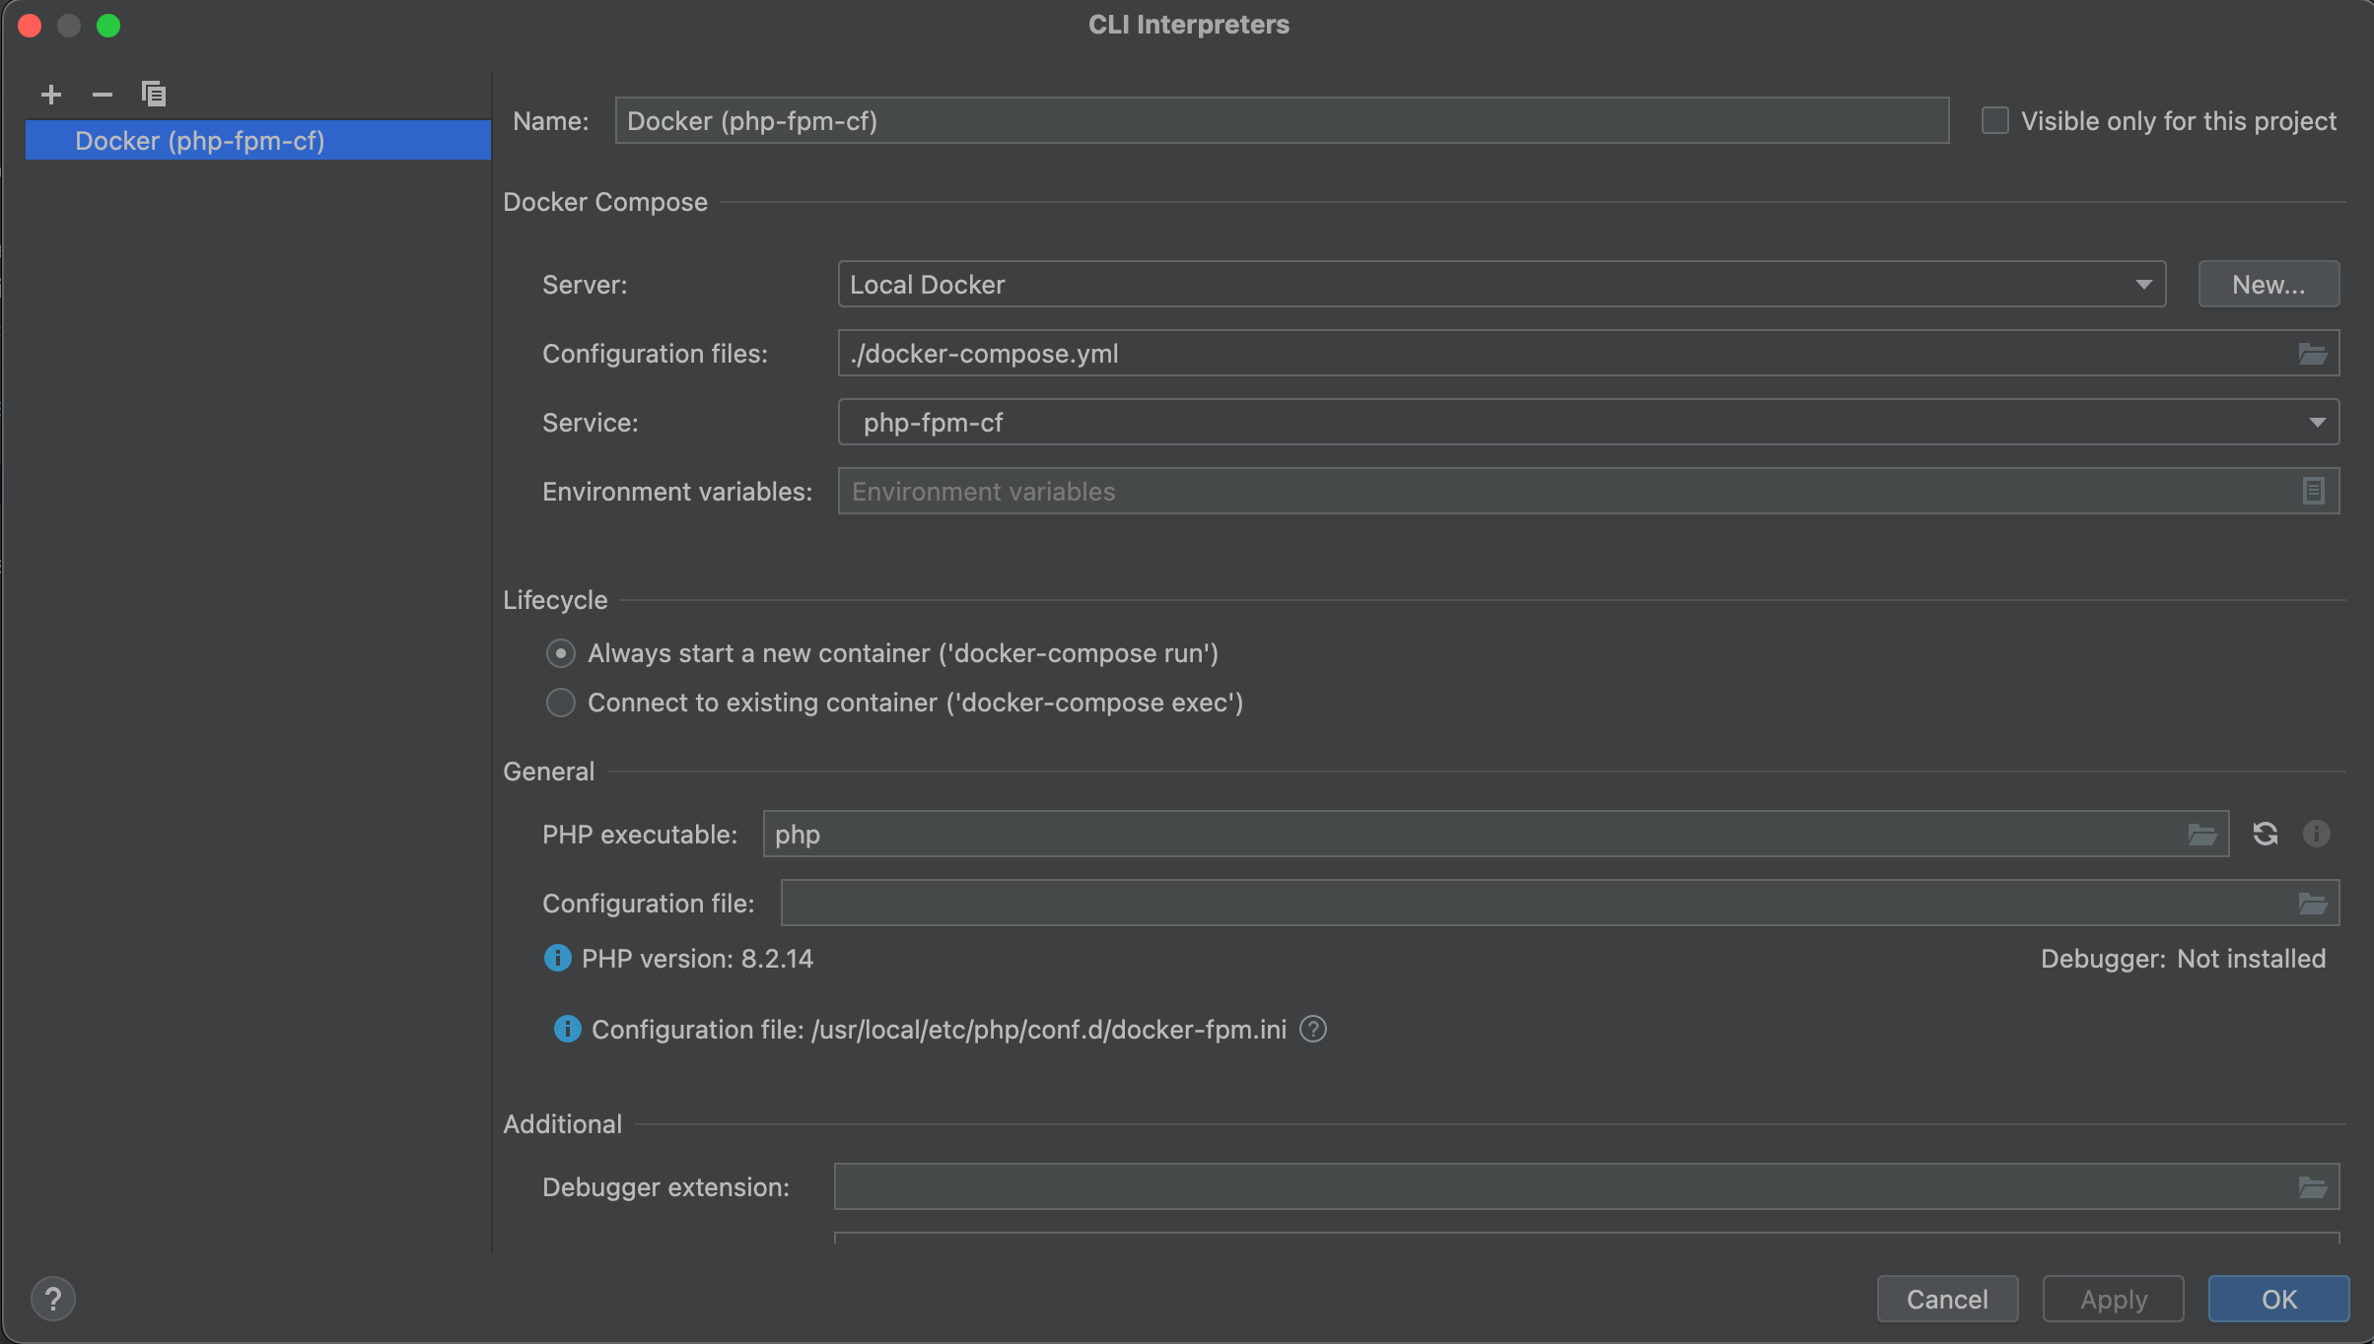Click the folder icon next to PHP executable
This screenshot has width=2374, height=1344.
2202,833
